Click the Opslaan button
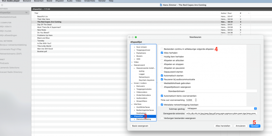Image resolution: width=272 pixels, height=136 pixels. [255, 126]
